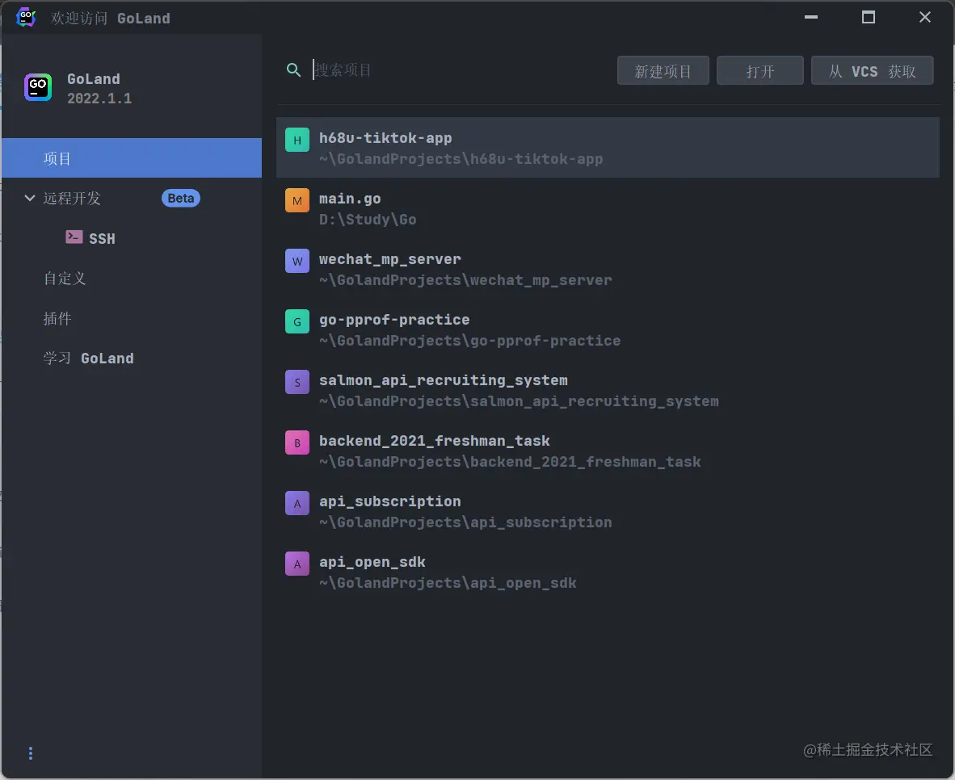955x780 pixels.
Task: Click the orange M icon of main.go
Action: (x=297, y=200)
